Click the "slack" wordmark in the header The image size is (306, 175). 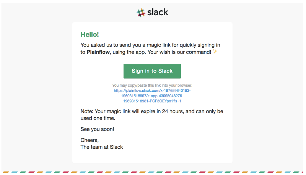coord(157,12)
